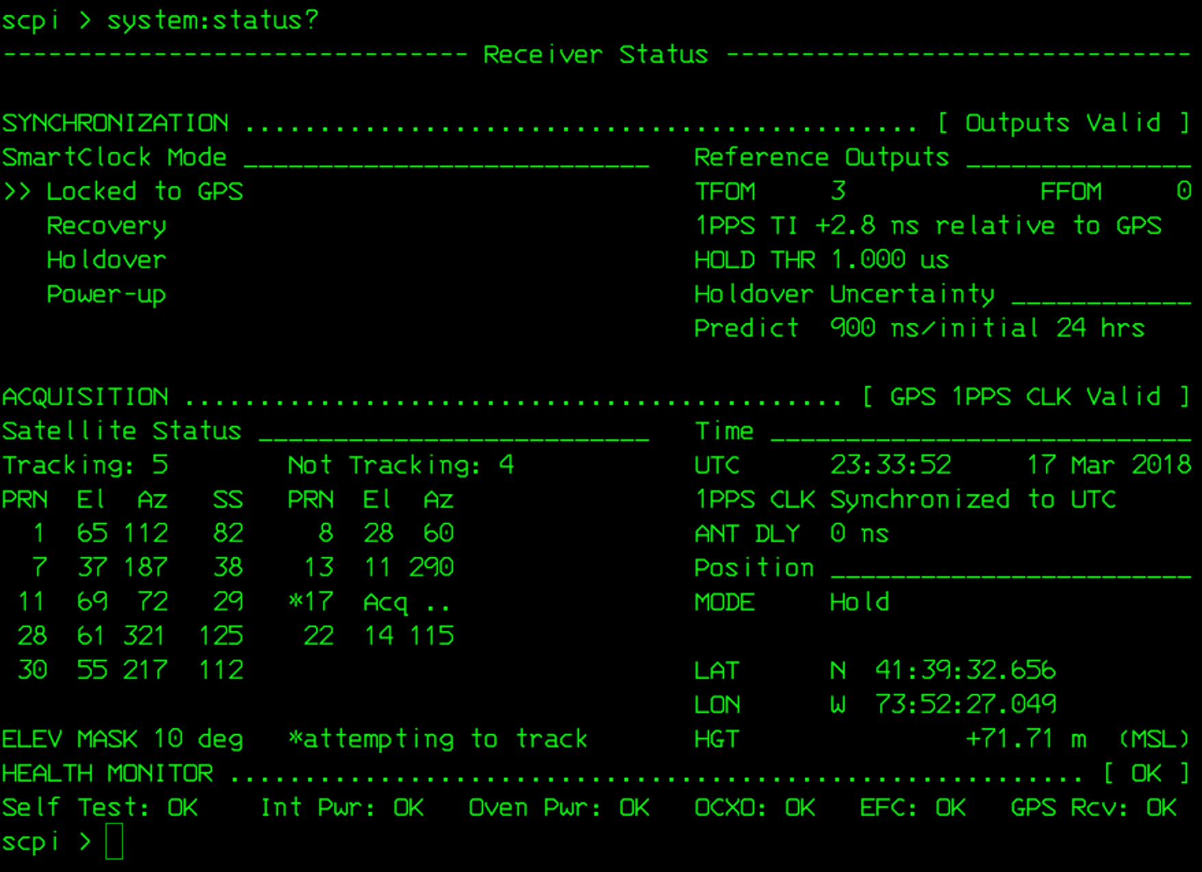
Task: Click the HOLD THR 1.000 us reading
Action: tap(821, 260)
